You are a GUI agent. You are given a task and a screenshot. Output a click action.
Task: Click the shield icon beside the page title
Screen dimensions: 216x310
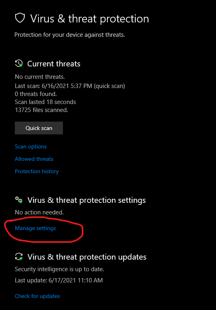pos(20,18)
